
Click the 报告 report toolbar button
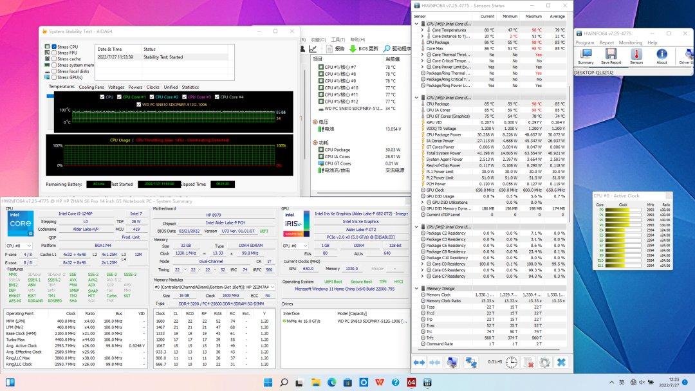(335, 48)
